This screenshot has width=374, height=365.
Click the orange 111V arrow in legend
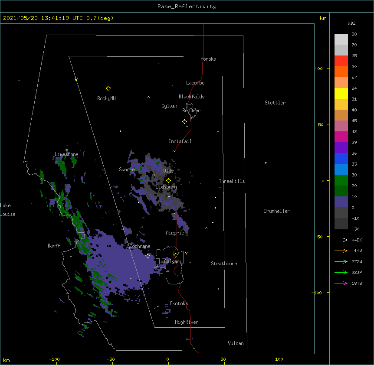[x=341, y=251]
